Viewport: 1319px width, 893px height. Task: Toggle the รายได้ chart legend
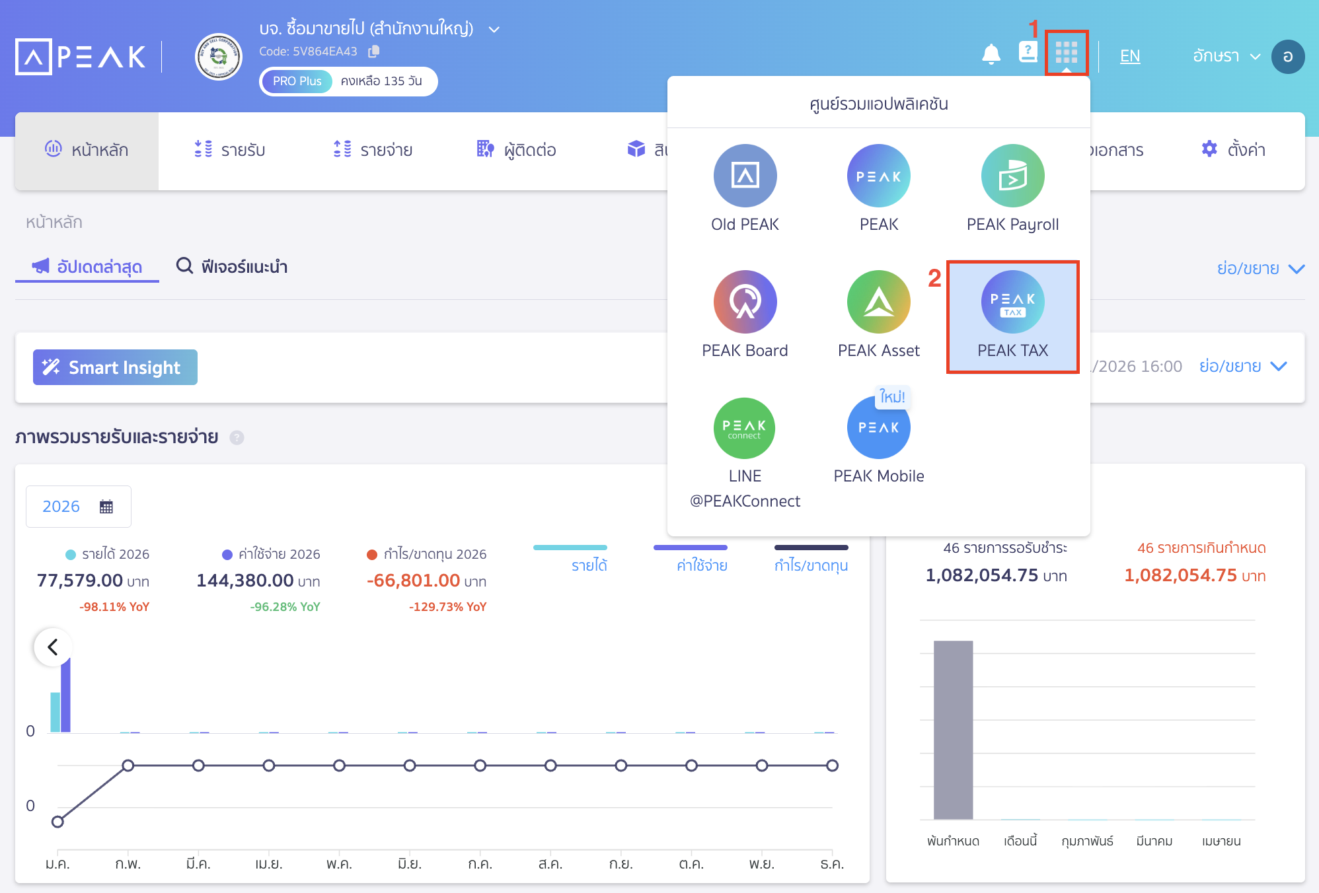[588, 565]
